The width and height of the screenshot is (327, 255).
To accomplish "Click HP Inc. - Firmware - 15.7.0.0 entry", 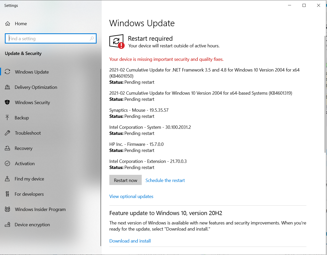I will point(136,144).
